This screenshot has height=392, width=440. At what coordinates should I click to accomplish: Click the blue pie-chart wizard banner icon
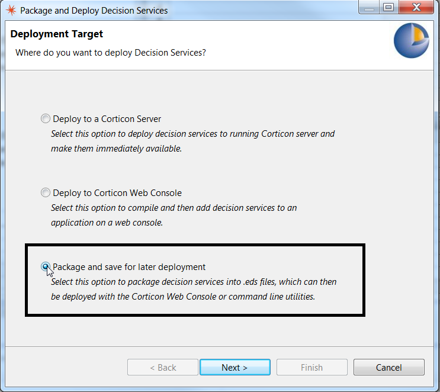[411, 40]
